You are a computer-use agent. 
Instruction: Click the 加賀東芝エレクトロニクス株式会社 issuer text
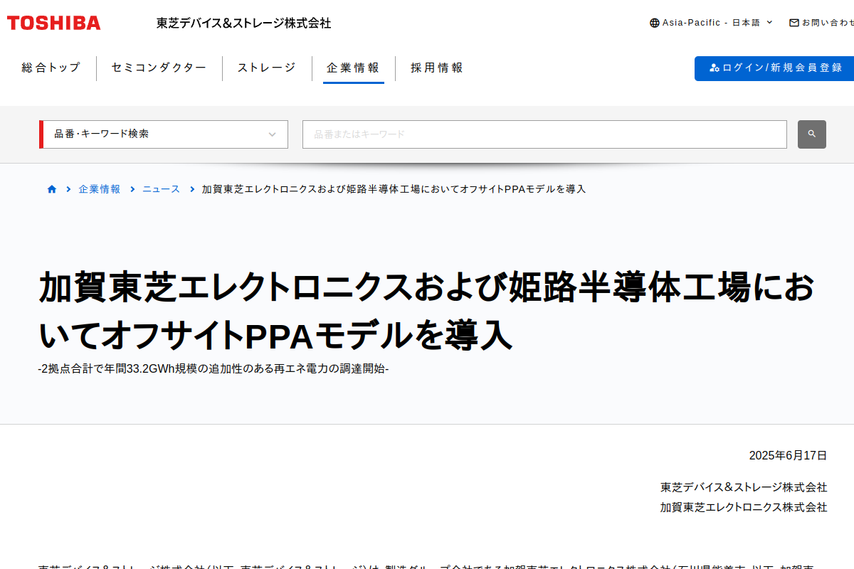(744, 507)
